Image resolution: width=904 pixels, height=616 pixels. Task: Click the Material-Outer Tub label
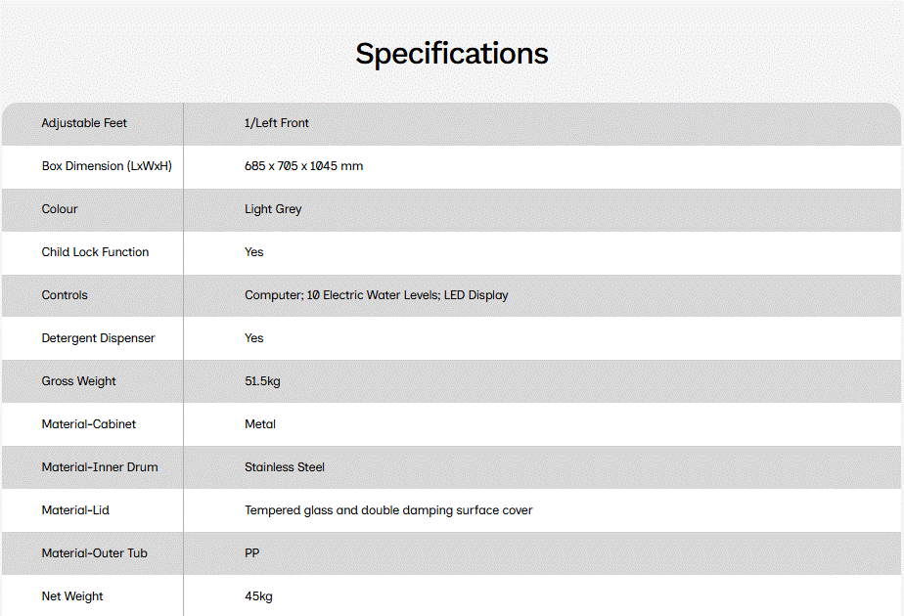(x=95, y=553)
